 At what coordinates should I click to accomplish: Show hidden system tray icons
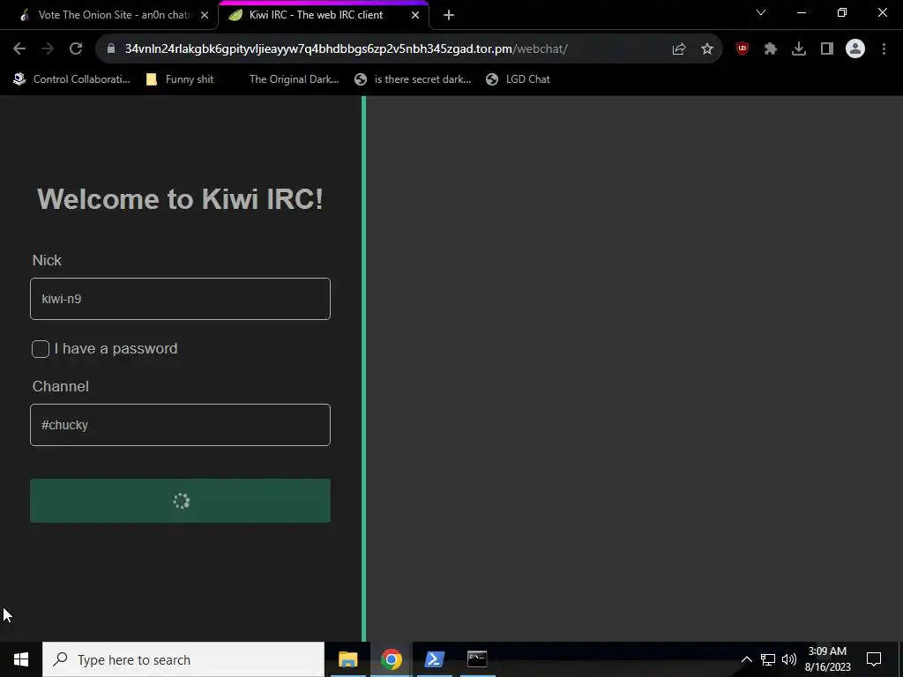point(746,659)
